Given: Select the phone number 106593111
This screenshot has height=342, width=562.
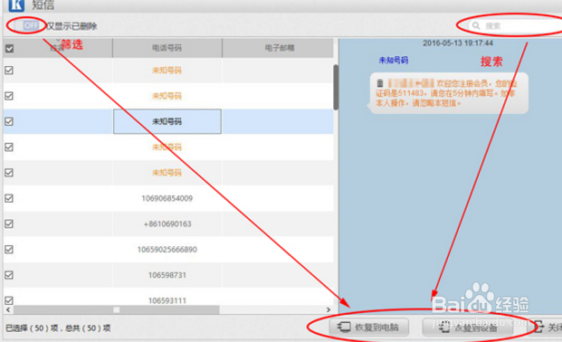Looking at the screenshot, I should [167, 300].
